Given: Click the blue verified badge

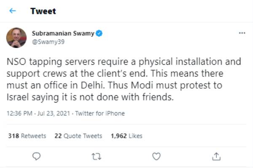Looking at the screenshot, I should click(x=101, y=33).
